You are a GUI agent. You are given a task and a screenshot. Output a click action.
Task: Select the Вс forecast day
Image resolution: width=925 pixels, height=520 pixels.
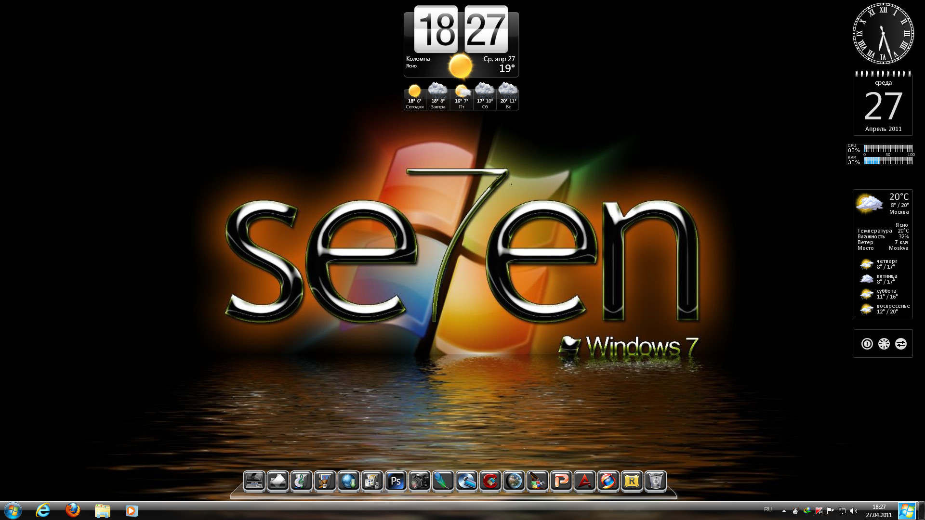tap(508, 96)
